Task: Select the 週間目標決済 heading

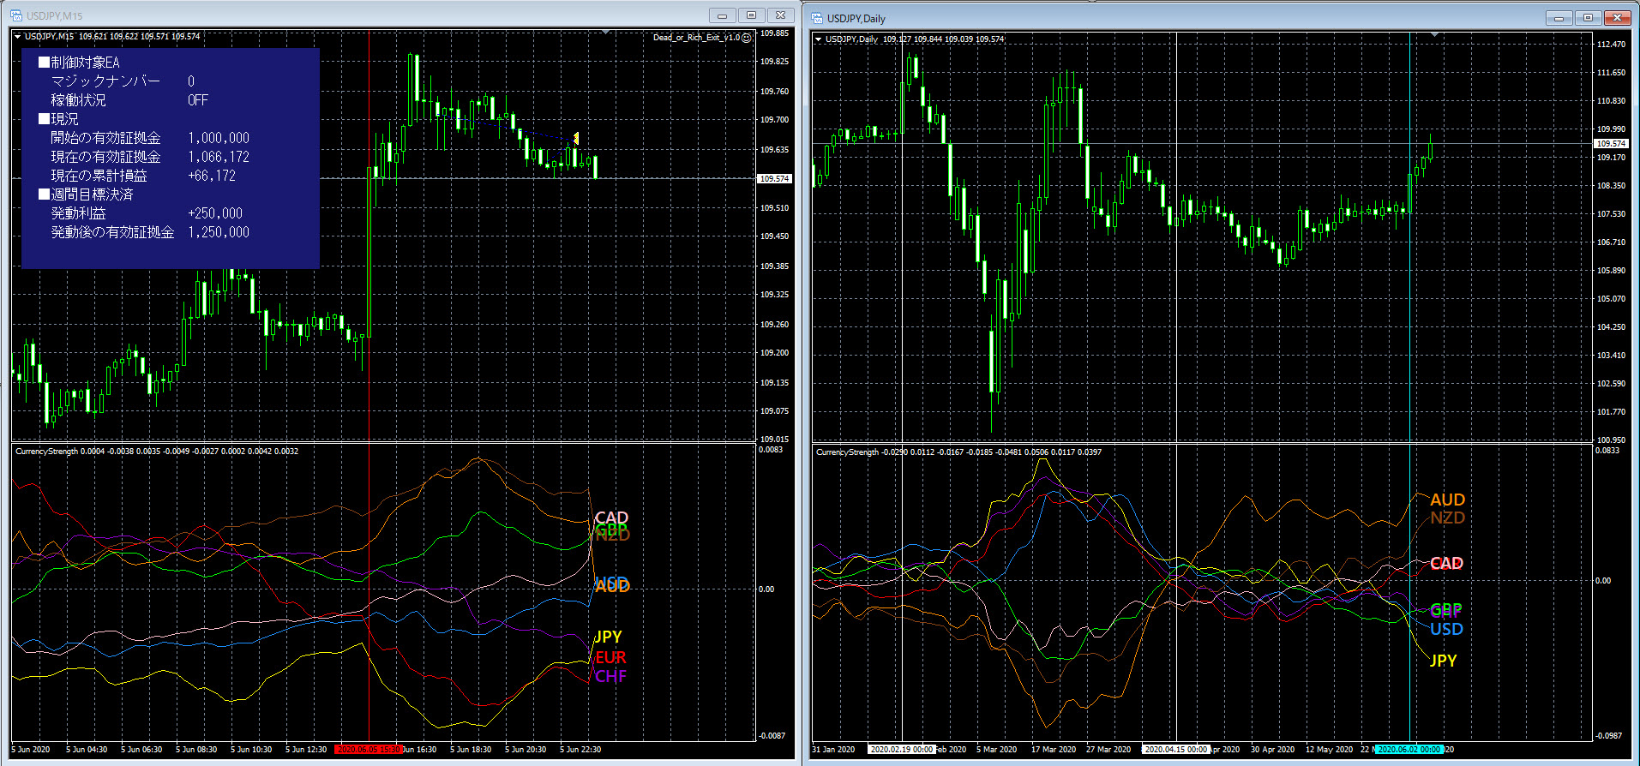Action: pyautogui.click(x=86, y=194)
